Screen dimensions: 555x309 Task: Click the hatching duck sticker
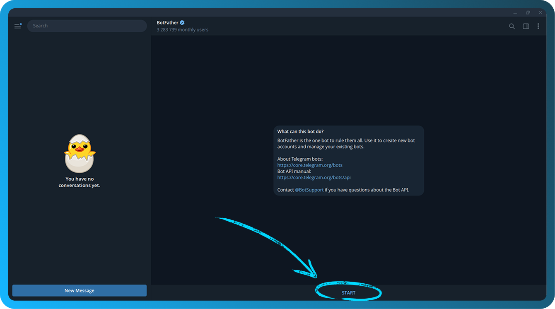(80, 153)
